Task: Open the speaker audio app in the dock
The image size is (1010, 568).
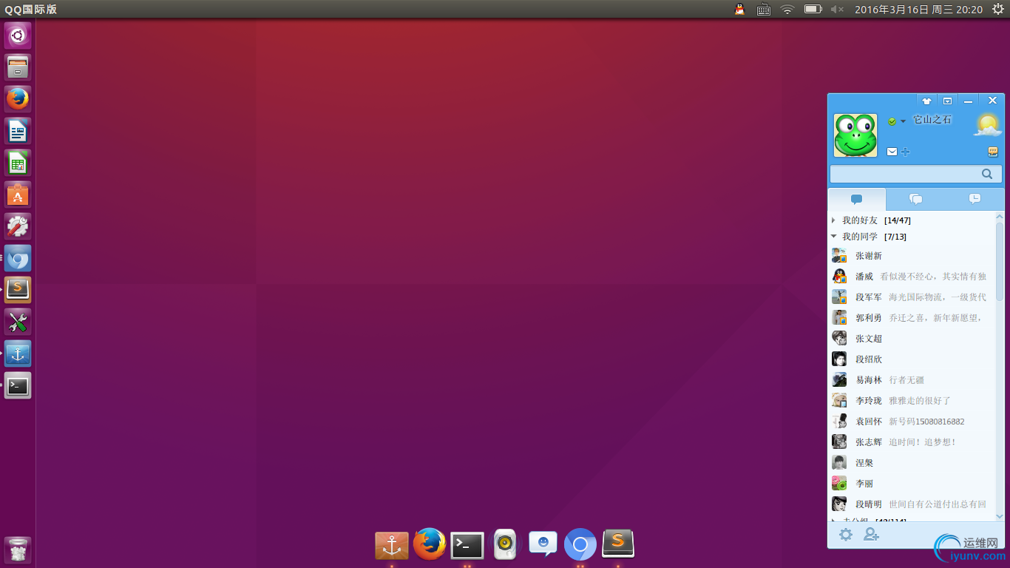Action: tap(505, 544)
